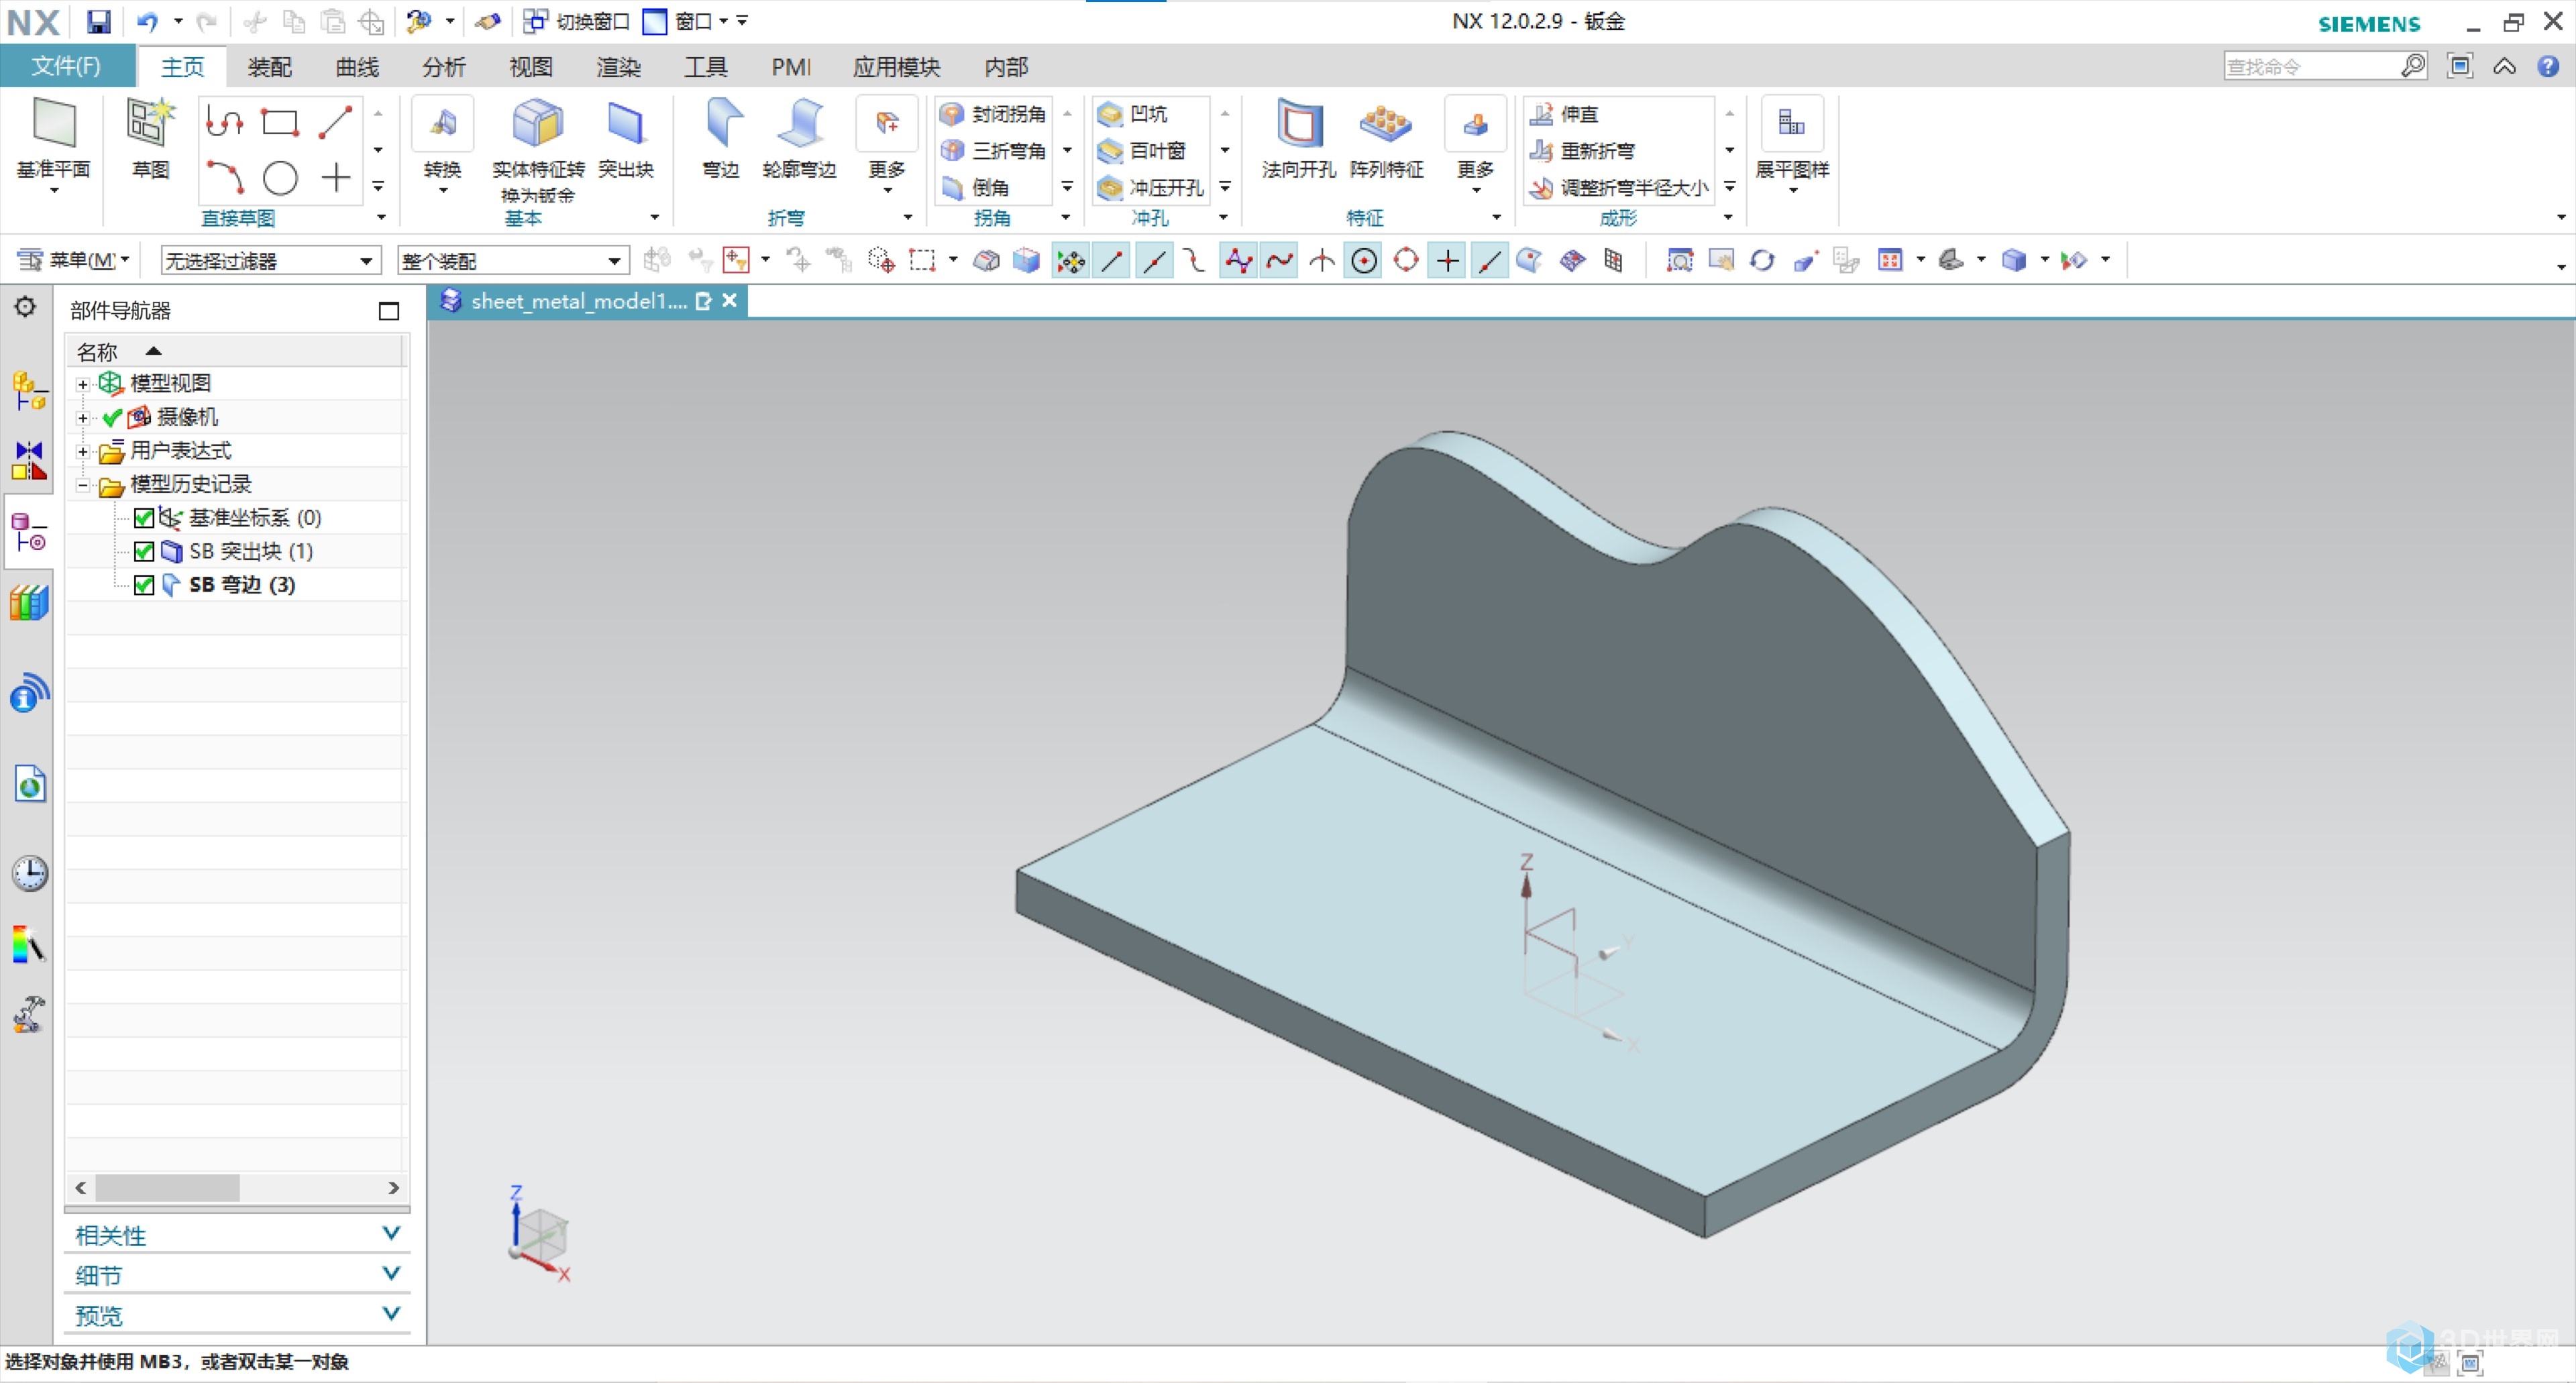Select the 重新折弯 rebend tool
The image size is (2576, 1383).
coord(1583,150)
